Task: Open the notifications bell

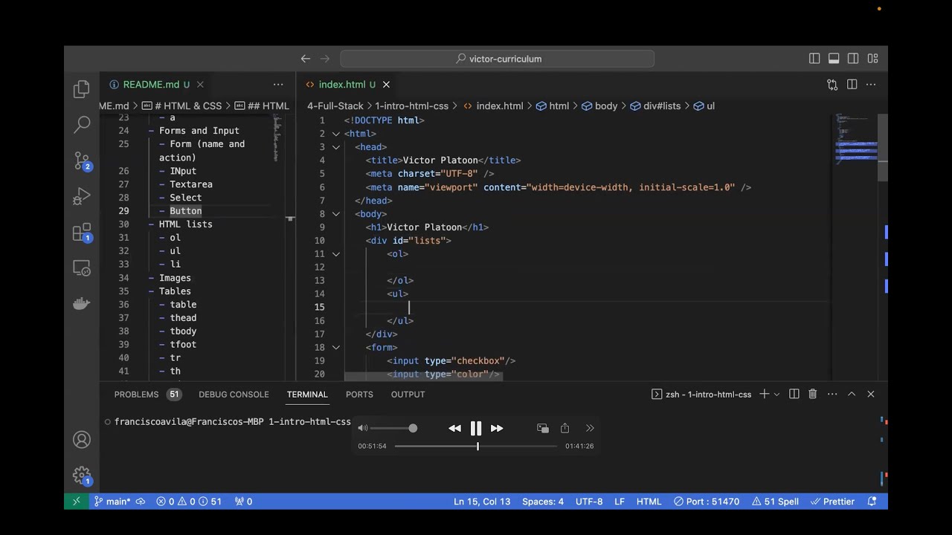Action: tap(872, 502)
